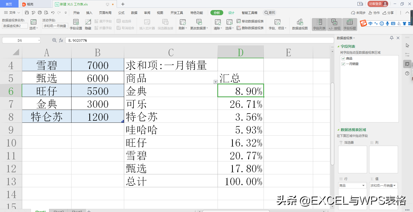Open the 商品 filter dropdown arrow in pivot header
This screenshot has height=212, width=413.
[216, 82]
